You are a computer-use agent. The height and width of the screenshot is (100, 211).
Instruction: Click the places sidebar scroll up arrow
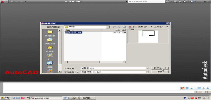(x=60, y=30)
